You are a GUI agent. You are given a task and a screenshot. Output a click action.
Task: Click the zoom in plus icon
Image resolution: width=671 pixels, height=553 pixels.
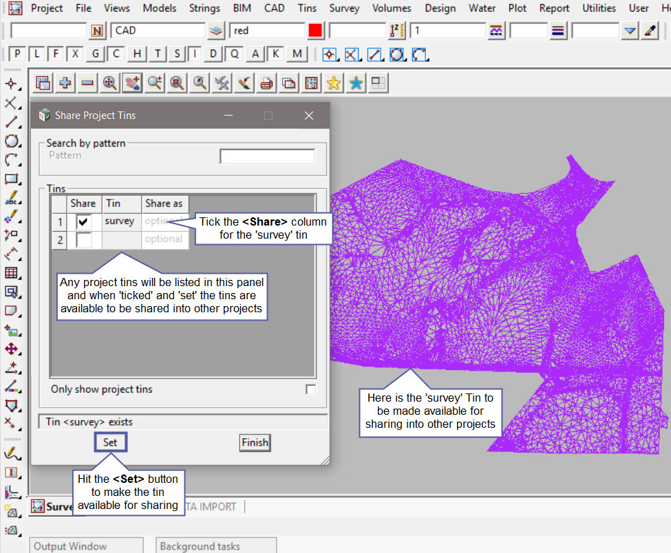[x=65, y=83]
